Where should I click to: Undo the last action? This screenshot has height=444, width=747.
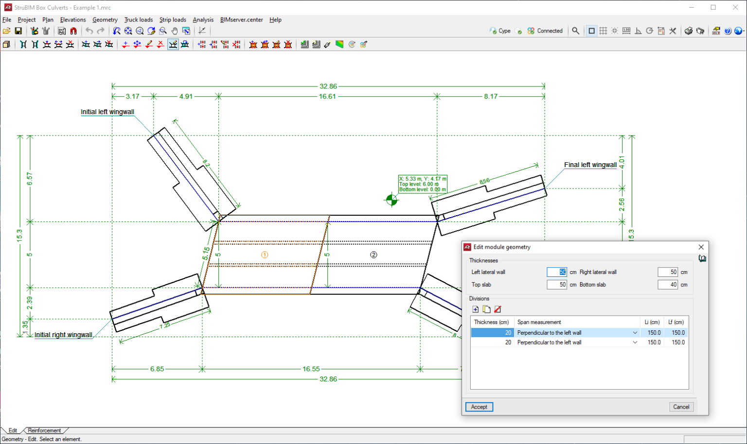click(x=89, y=31)
